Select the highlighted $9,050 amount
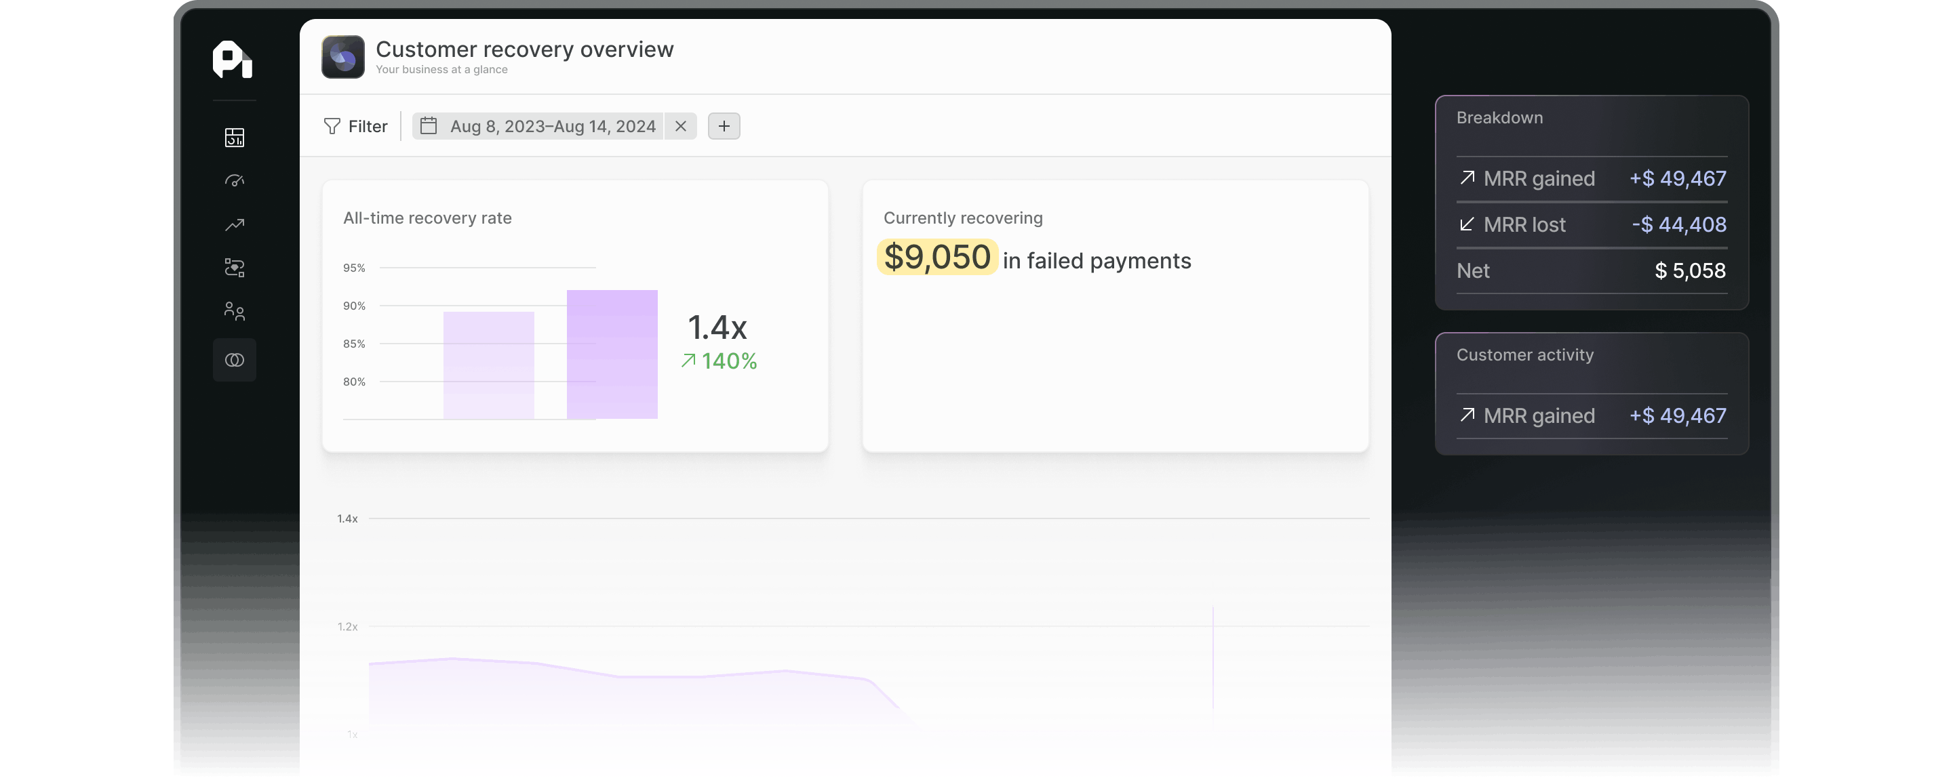This screenshot has height=778, width=1953. click(937, 257)
